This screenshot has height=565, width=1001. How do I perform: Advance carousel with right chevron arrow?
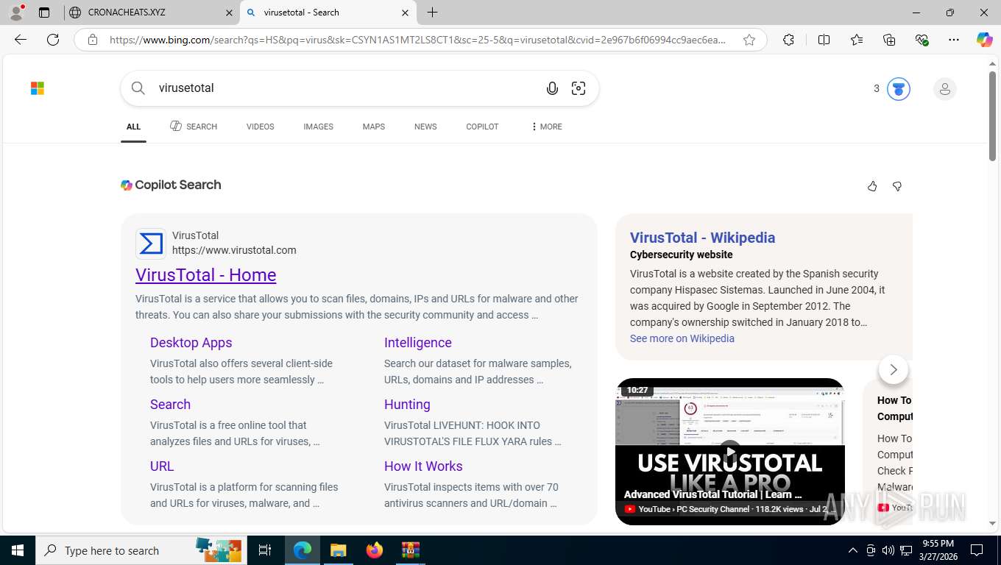coord(894,369)
